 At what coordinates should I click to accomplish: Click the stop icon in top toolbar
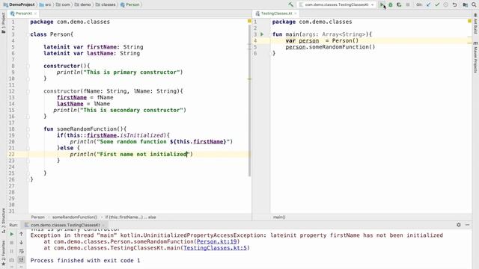(408, 4)
